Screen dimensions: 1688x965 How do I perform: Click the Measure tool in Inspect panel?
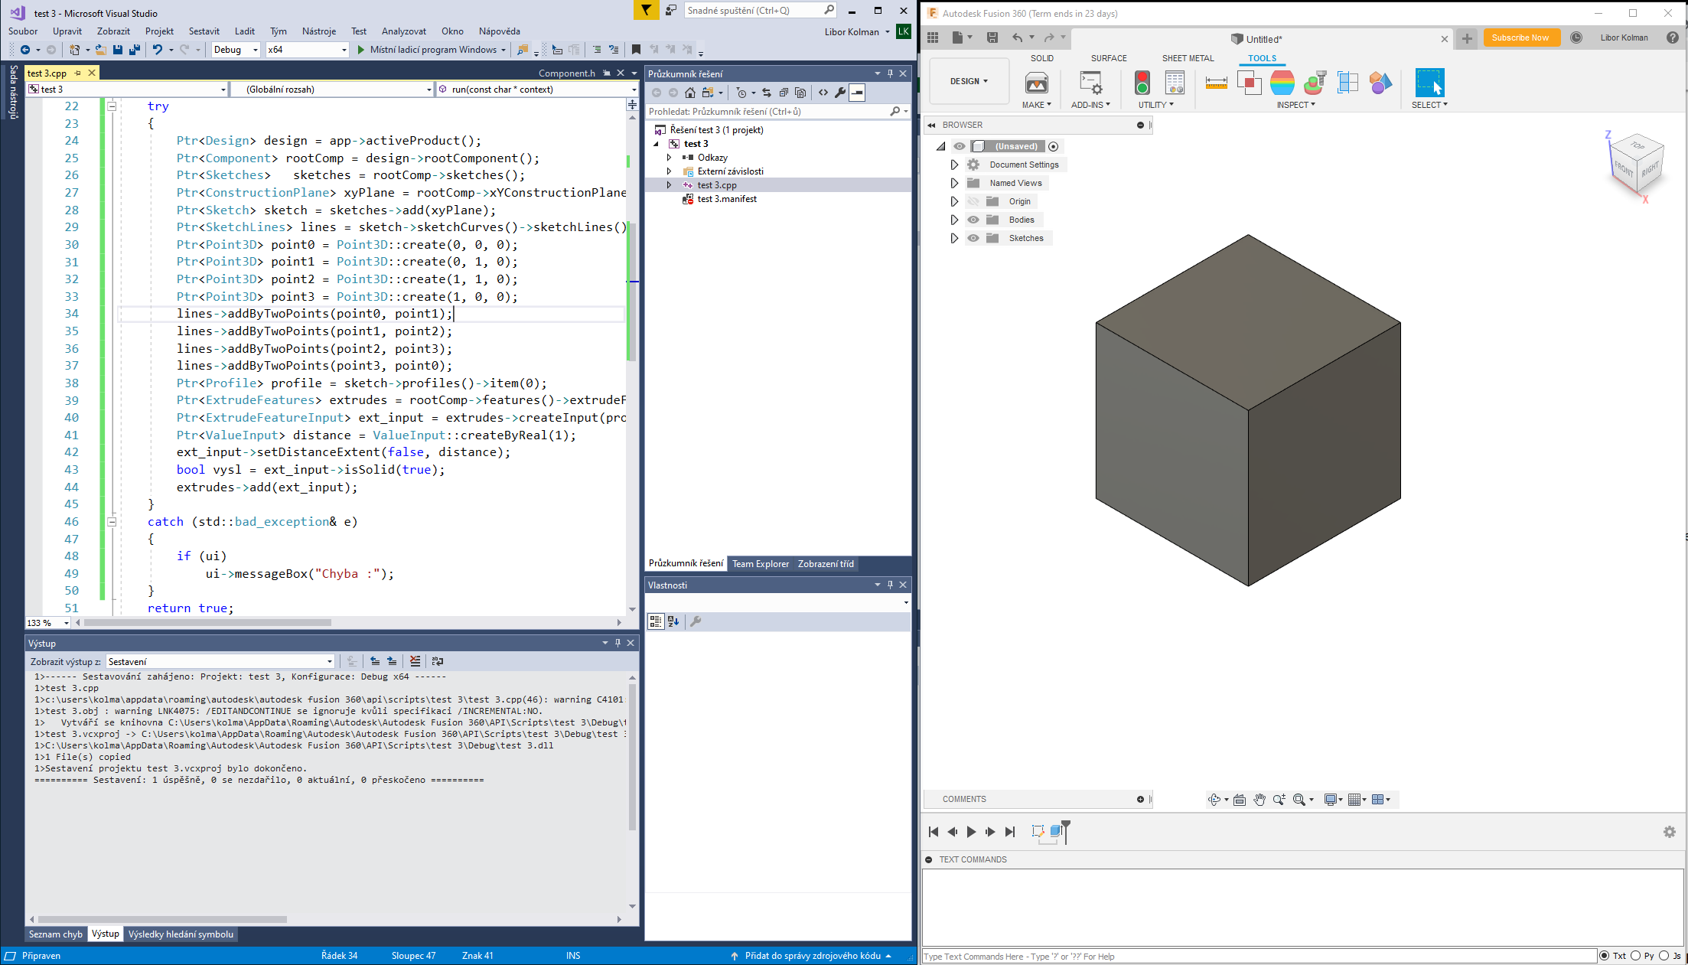(1216, 83)
